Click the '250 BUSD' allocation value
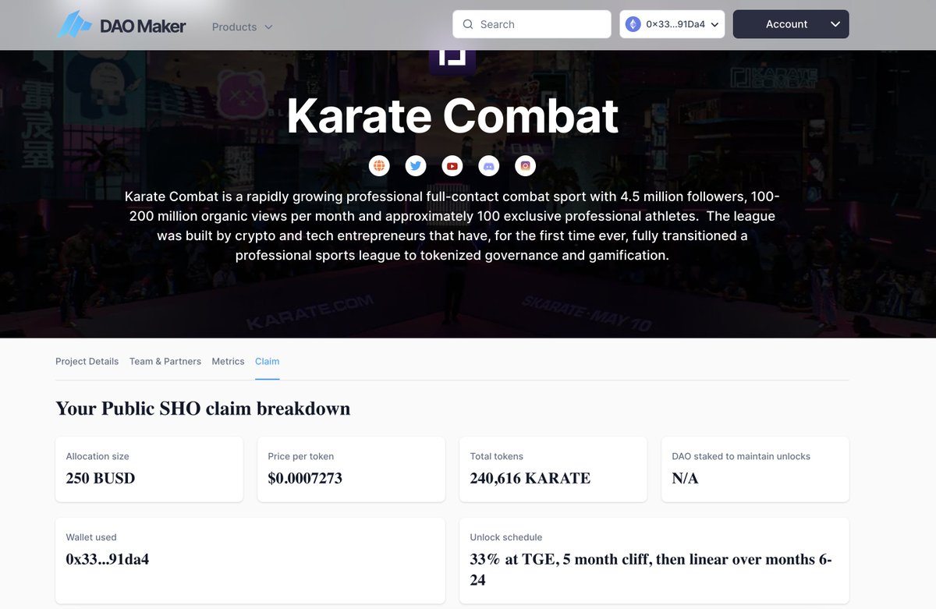This screenshot has width=936, height=609. 101,478
